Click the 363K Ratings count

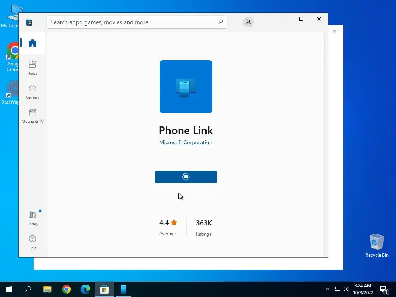tap(204, 228)
